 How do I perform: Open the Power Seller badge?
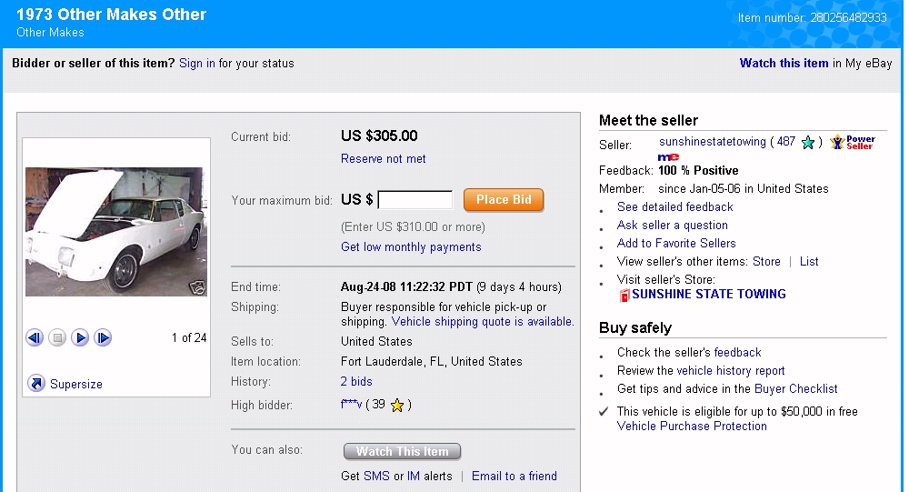[x=853, y=143]
